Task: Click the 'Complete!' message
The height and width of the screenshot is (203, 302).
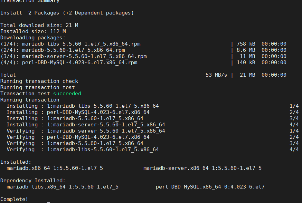Action: coord(14,199)
